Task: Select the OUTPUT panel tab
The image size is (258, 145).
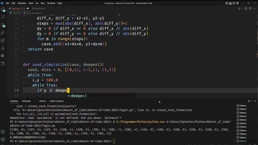Action: 43,101
